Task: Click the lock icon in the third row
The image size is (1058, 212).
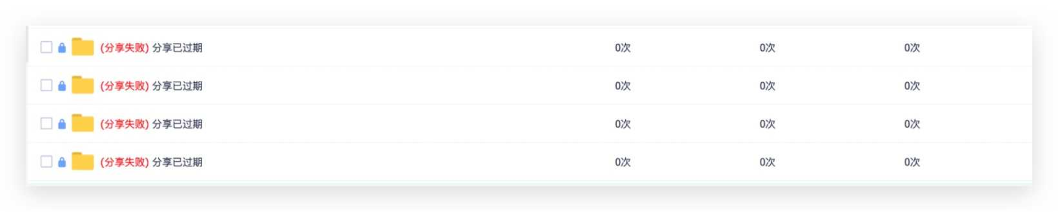Action: point(62,123)
